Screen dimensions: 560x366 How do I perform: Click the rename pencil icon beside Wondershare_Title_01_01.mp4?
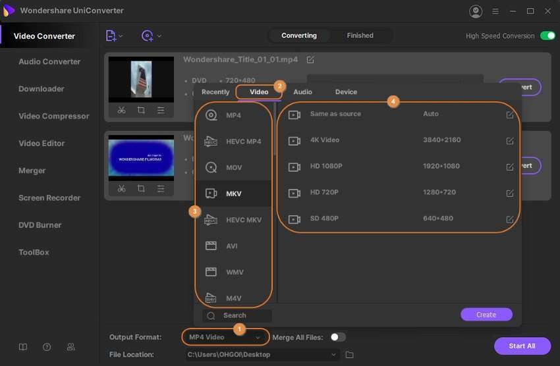[310, 60]
